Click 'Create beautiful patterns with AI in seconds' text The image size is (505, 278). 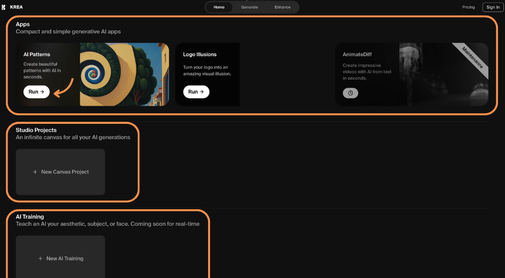click(42, 70)
